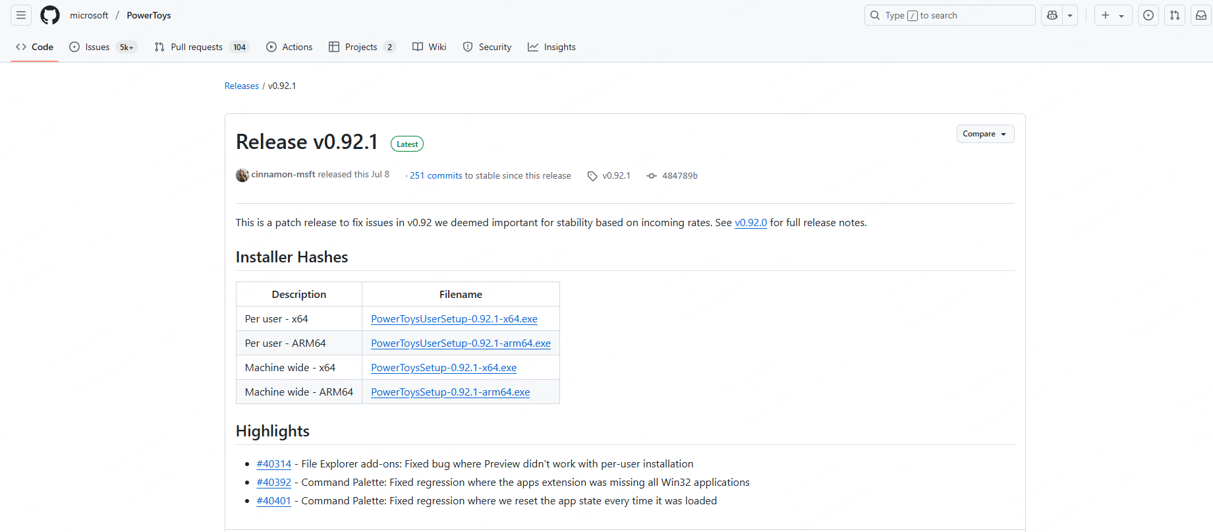Image resolution: width=1213 pixels, height=532 pixels.
Task: Click the Release v0.92.1 heading
Action: point(307,142)
